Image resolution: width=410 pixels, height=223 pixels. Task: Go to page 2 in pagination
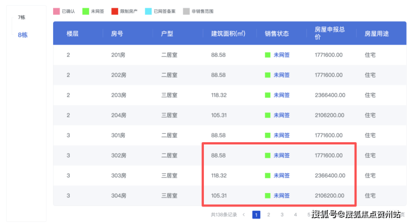pyautogui.click(x=269, y=215)
